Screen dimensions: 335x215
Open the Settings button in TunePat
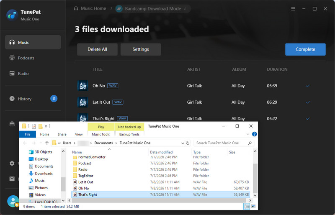pyautogui.click(x=141, y=49)
